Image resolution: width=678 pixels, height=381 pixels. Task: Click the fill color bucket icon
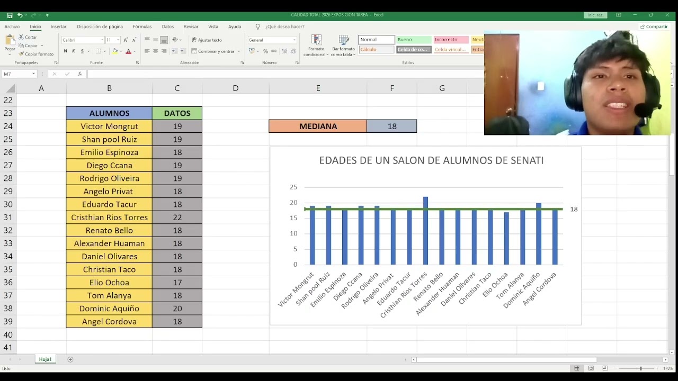114,51
